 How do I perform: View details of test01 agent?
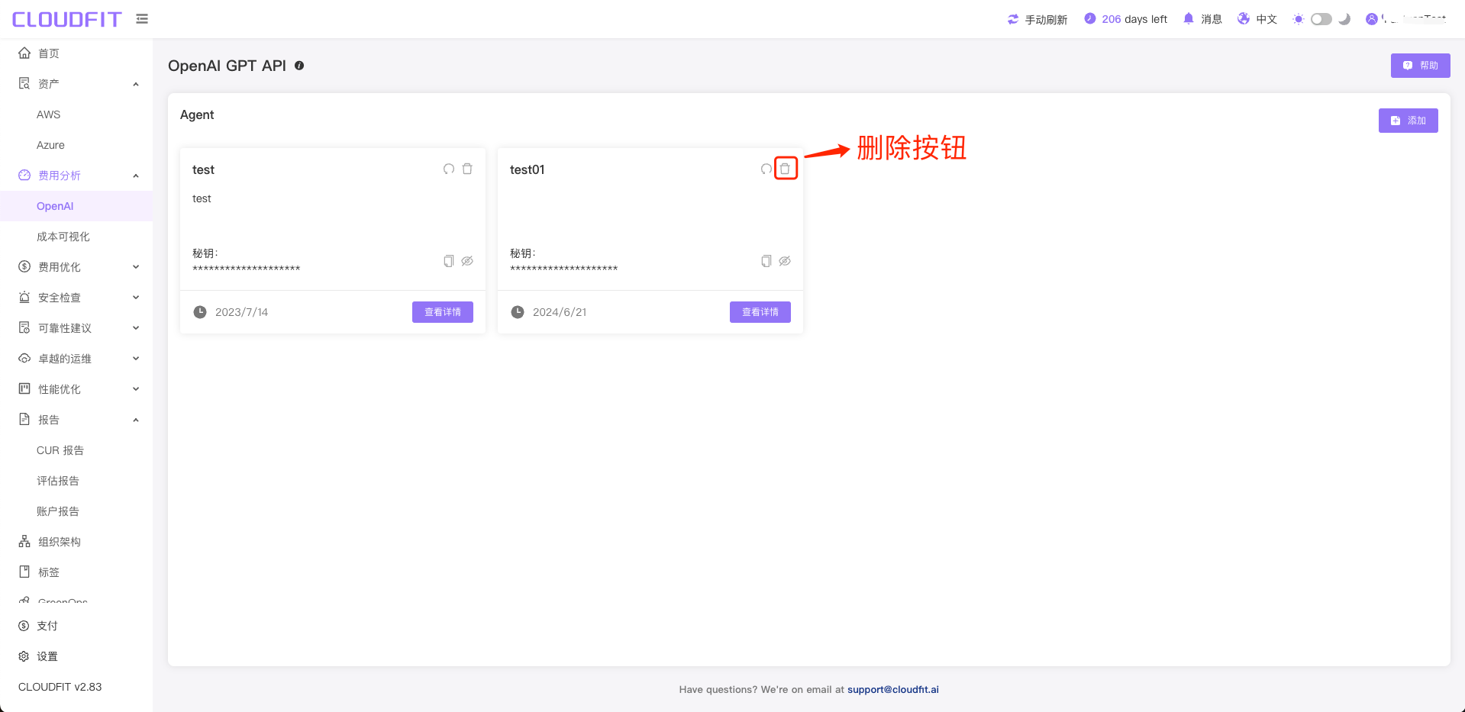coord(760,312)
